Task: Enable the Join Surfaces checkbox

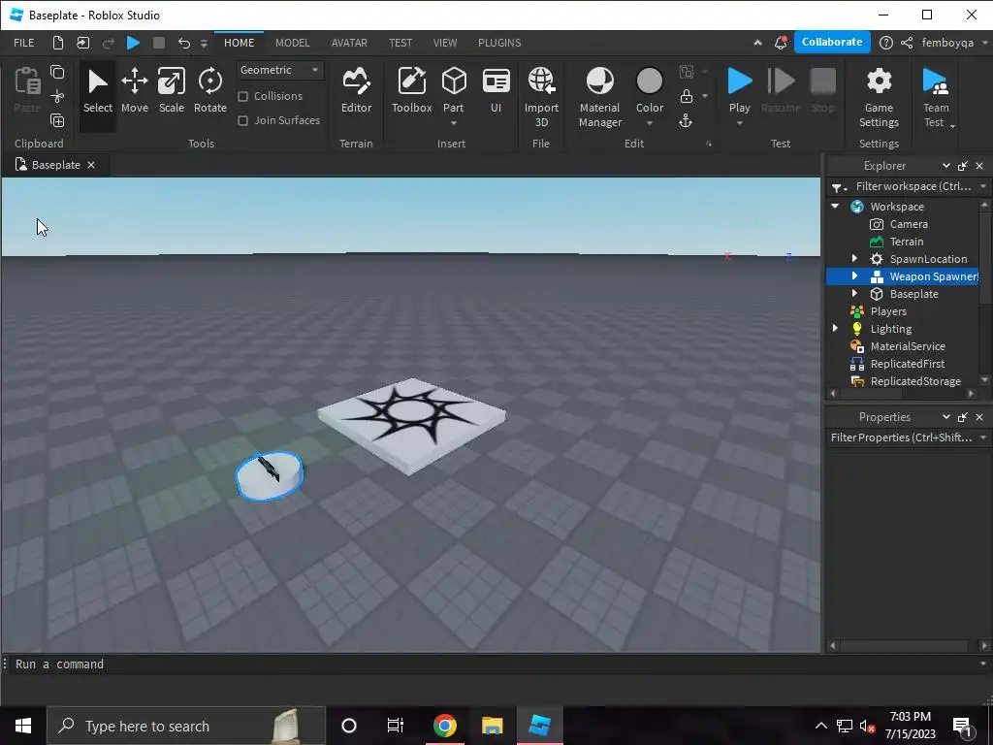Action: coord(242,120)
